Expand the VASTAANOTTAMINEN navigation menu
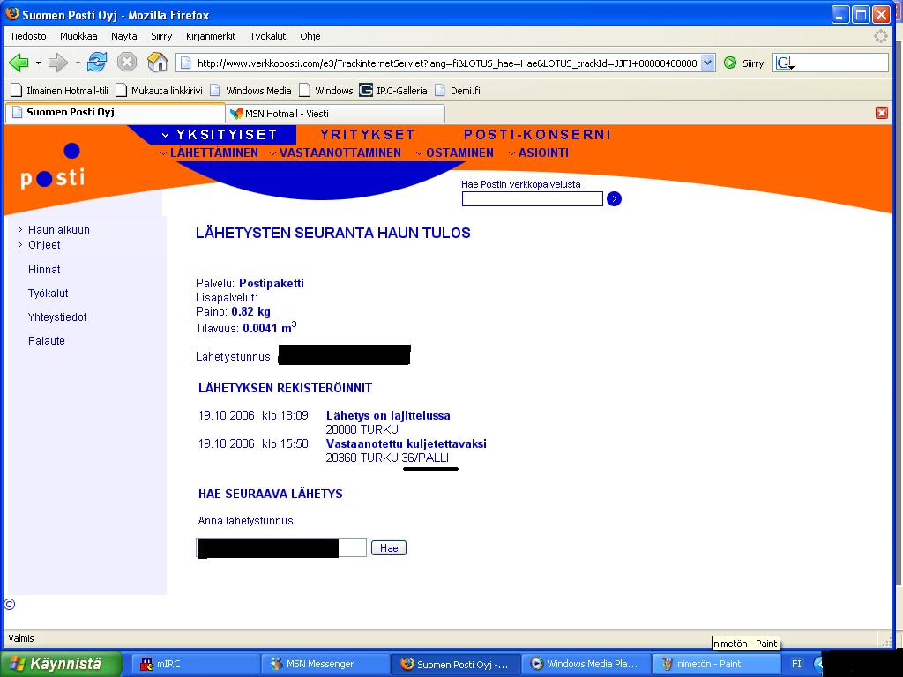The image size is (903, 677). 335,153
